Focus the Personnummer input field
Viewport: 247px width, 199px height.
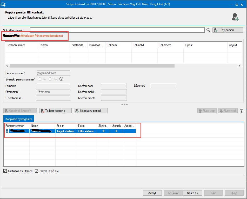54,73
